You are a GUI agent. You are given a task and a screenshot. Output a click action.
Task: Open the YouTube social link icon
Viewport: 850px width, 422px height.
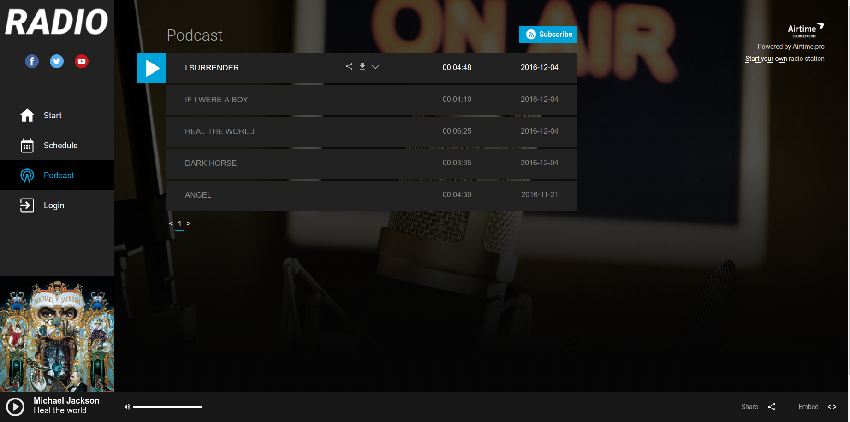click(82, 61)
